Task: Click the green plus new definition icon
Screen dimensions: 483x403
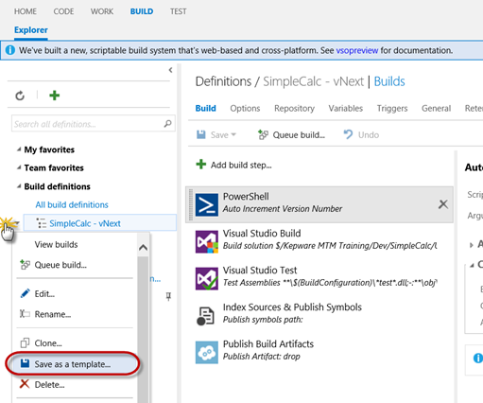Action: (55, 96)
